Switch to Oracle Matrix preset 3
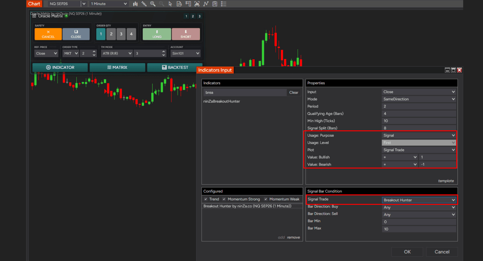 199,16
